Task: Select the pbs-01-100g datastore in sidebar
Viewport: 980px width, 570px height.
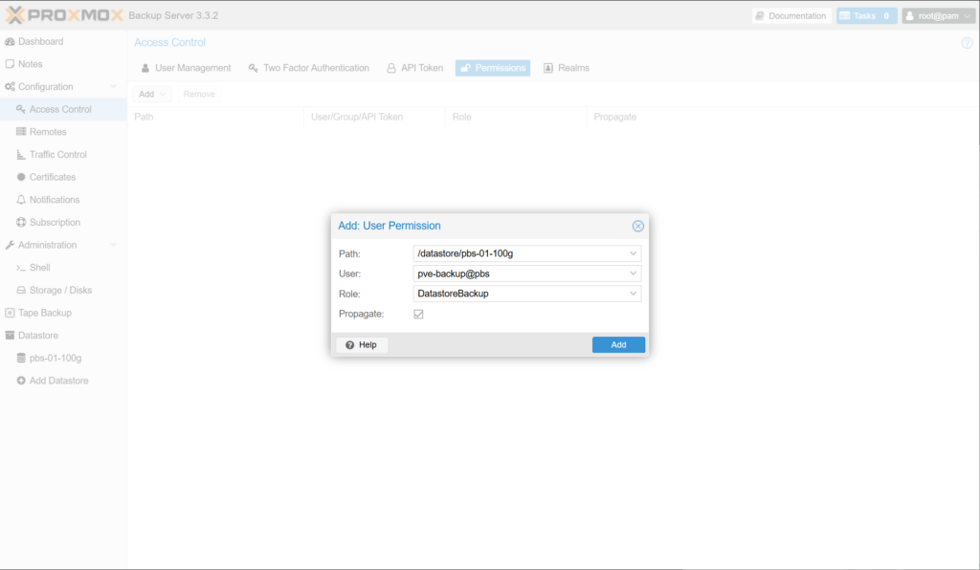Action: pos(55,358)
